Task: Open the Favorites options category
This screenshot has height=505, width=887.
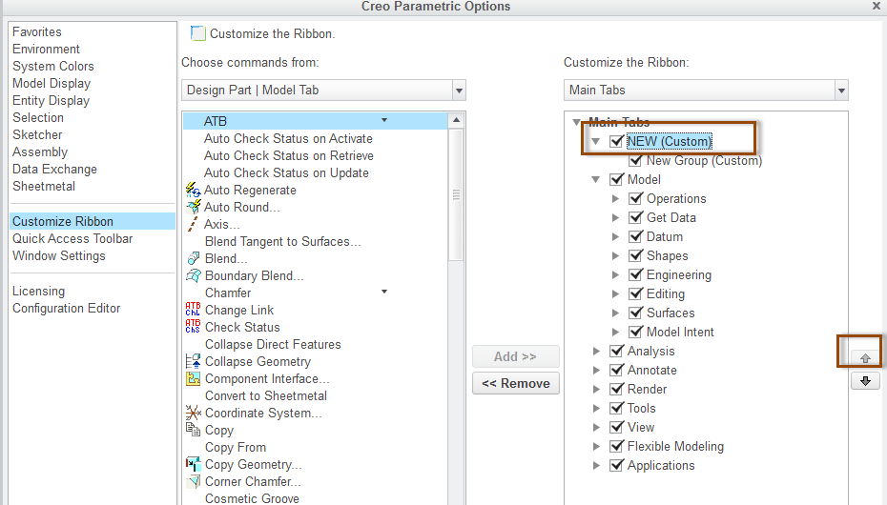Action: pos(37,32)
